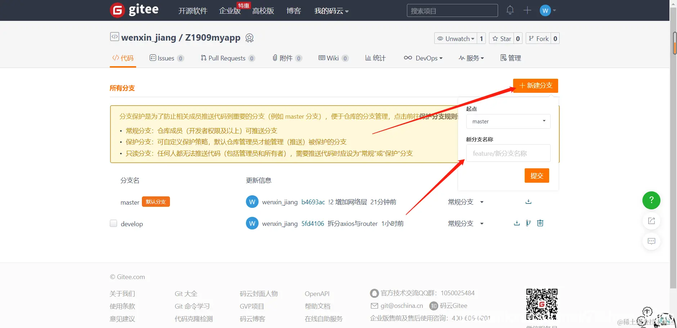677x328 pixels.
Task: Go to 高校版 in top navigation
Action: 263,11
